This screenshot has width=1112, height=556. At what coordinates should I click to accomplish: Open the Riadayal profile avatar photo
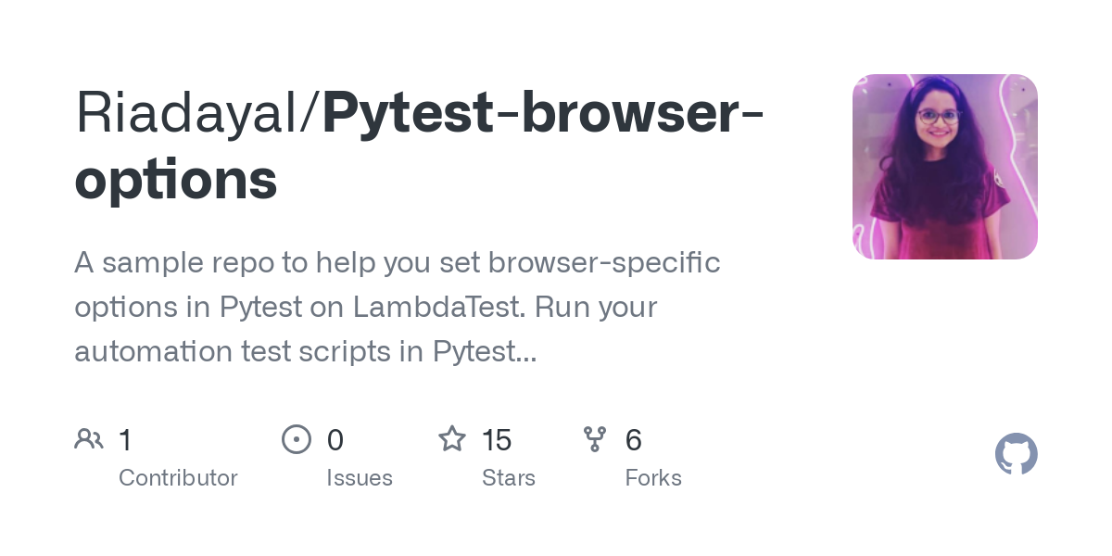945,167
